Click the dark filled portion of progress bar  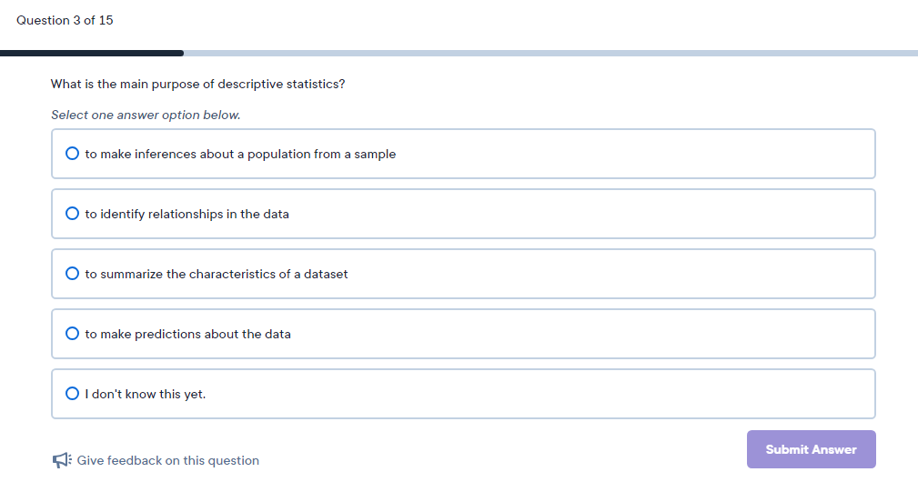coord(92,54)
